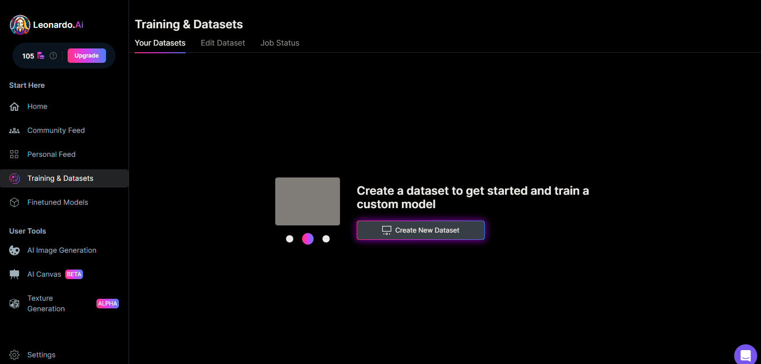Select the Personal Feed grid icon
The width and height of the screenshot is (761, 364).
(x=14, y=154)
